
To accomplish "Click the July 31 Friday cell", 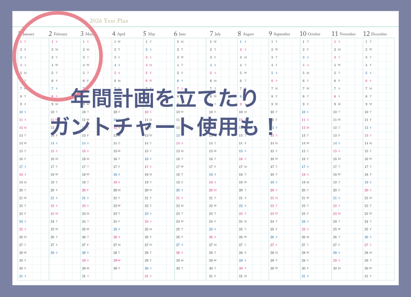I will pyautogui.click(x=212, y=276).
